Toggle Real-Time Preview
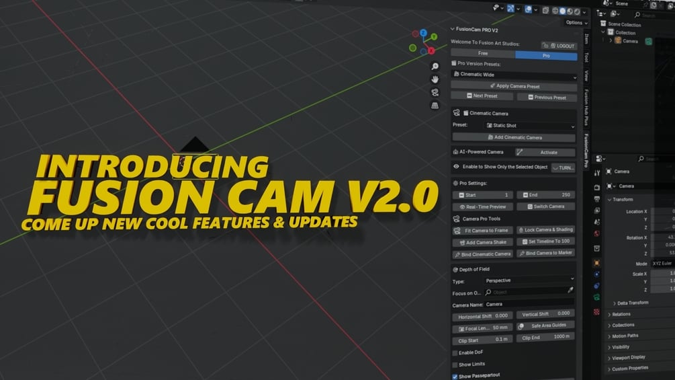Image resolution: width=675 pixels, height=380 pixels. pyautogui.click(x=482, y=206)
